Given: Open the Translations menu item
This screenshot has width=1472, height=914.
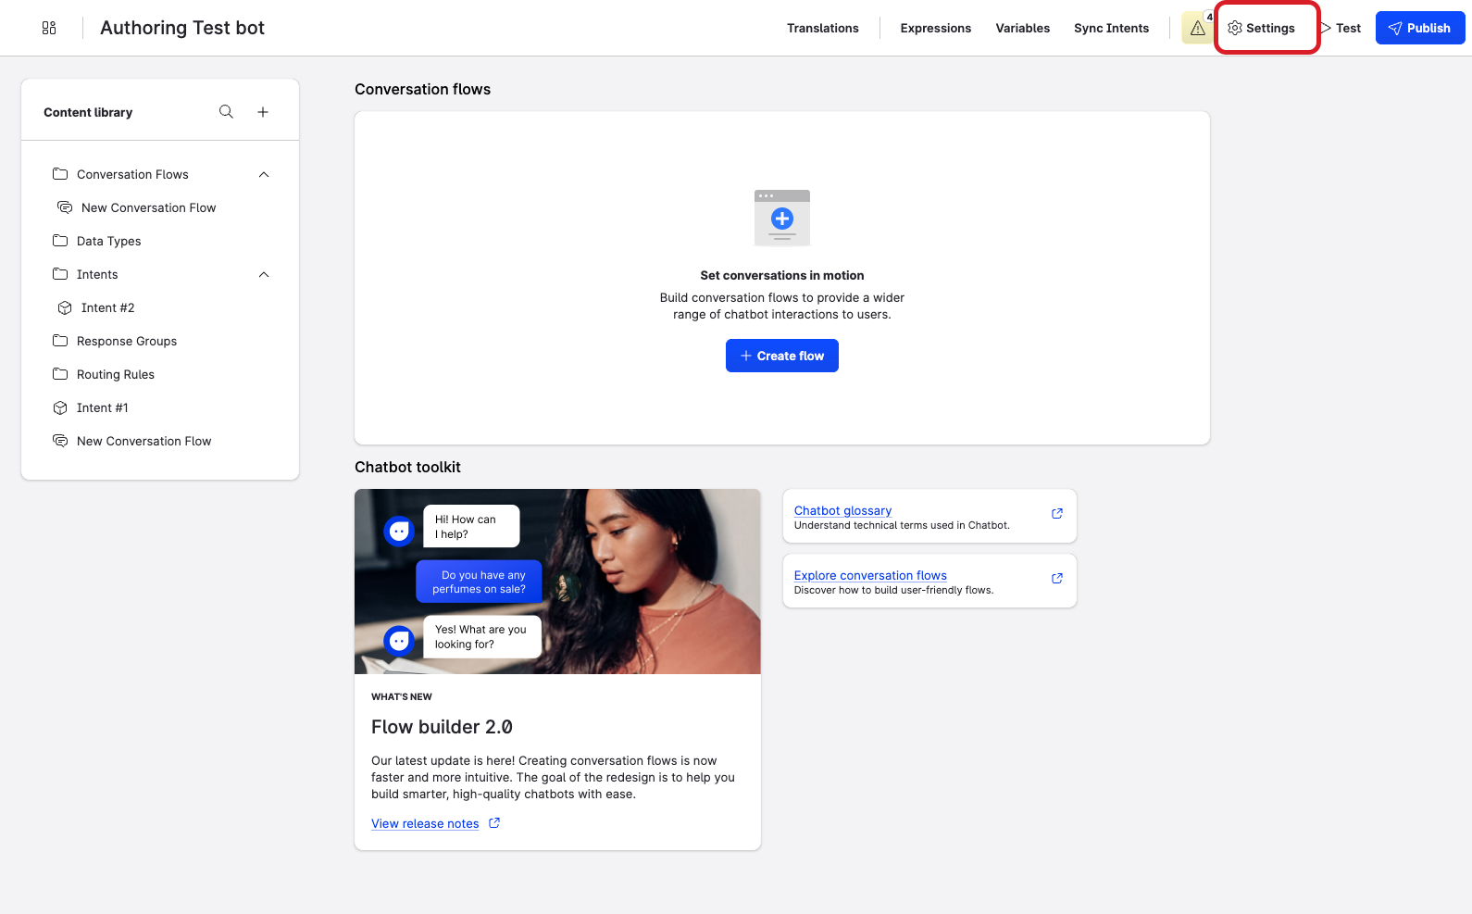Looking at the screenshot, I should point(823,28).
